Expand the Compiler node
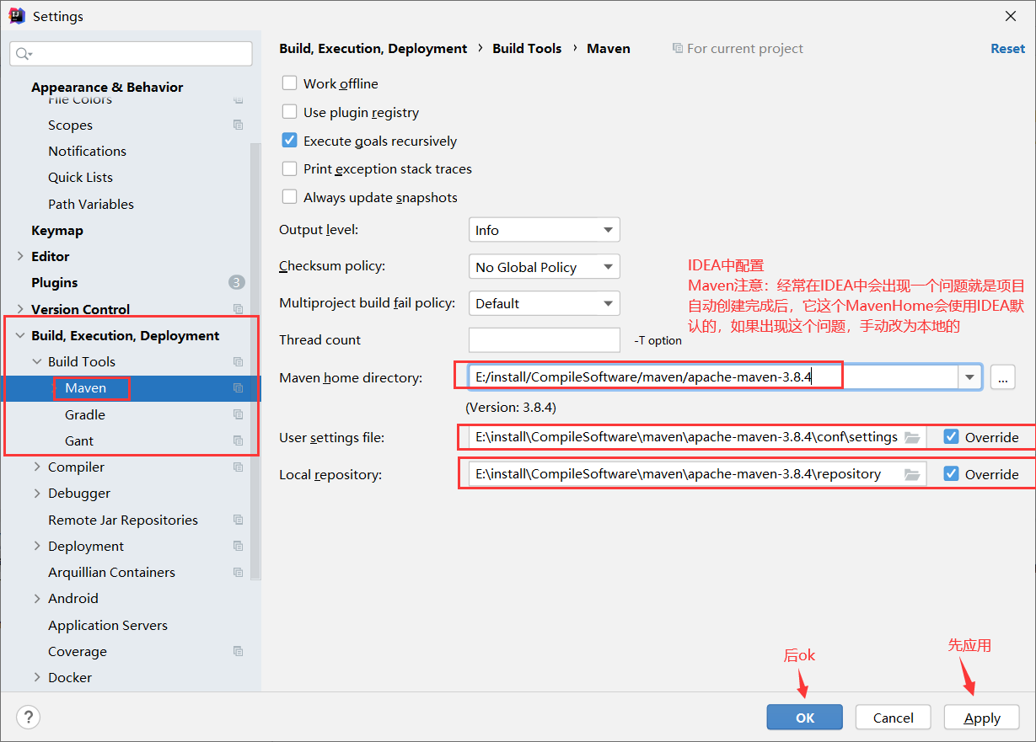Screen dimensions: 1036x742 (37, 467)
